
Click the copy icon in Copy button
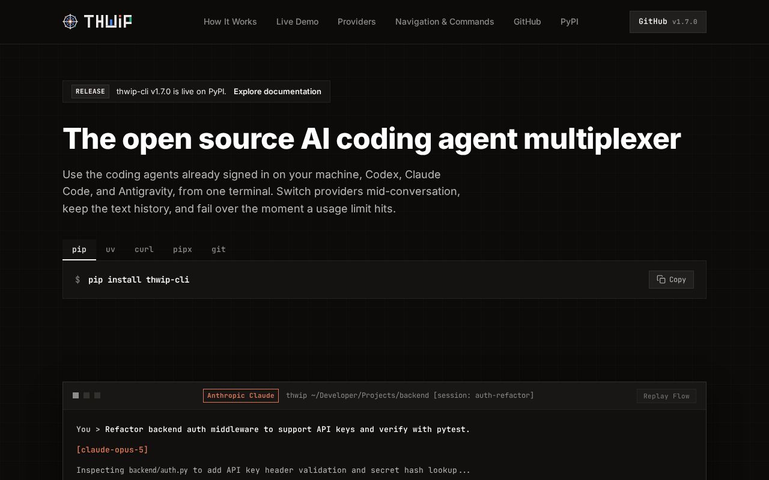coord(661,280)
